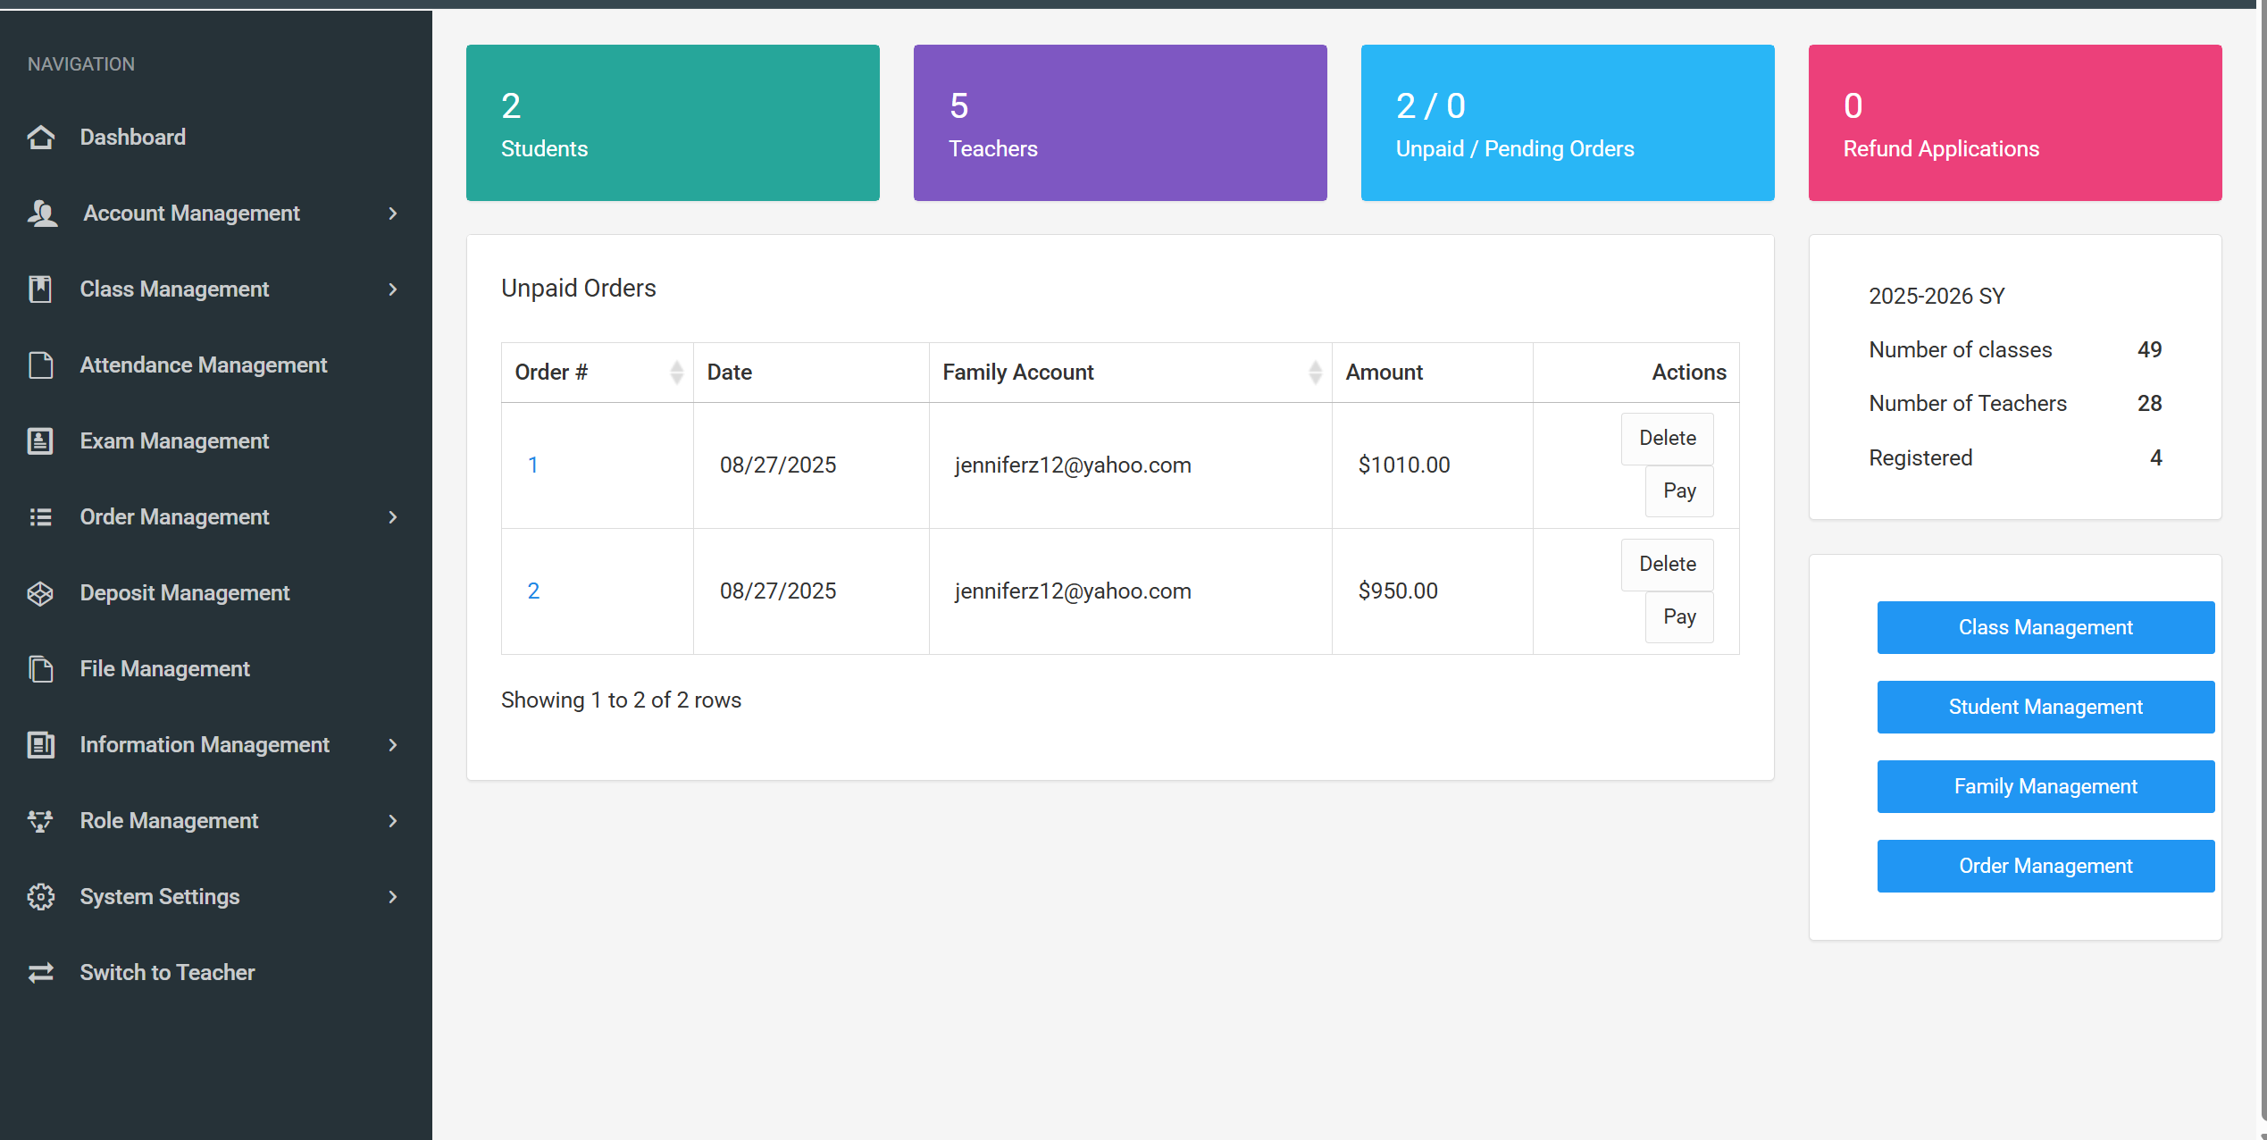Open Information Management menu item
This screenshot has height=1140, width=2267.
[x=205, y=745]
